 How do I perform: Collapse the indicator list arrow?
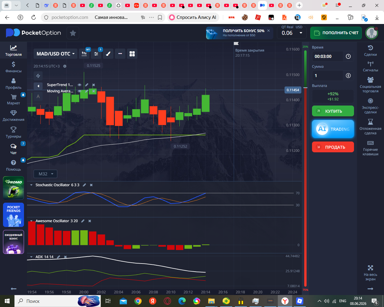pyautogui.click(x=38, y=86)
